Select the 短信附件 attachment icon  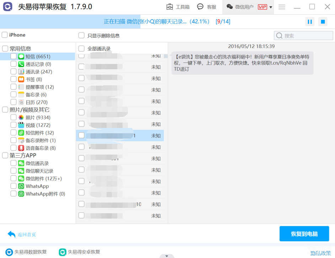[21, 133]
